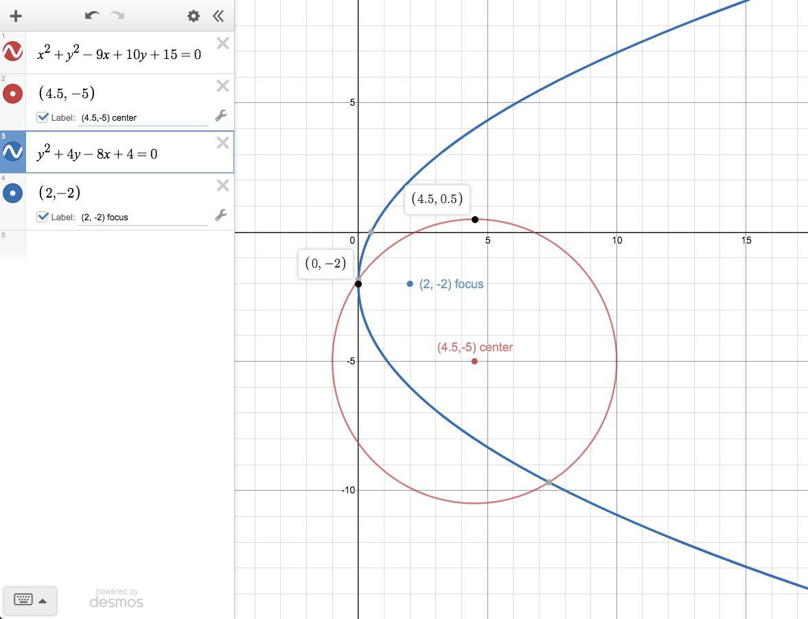
Task: Select the (2,−2) point expression
Action: pyautogui.click(x=59, y=193)
